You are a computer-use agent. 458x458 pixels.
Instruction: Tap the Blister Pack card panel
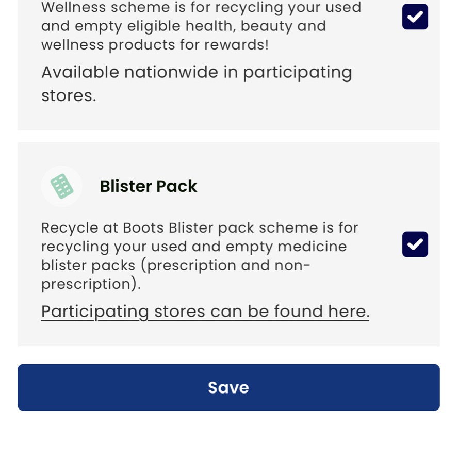pyautogui.click(x=228, y=242)
